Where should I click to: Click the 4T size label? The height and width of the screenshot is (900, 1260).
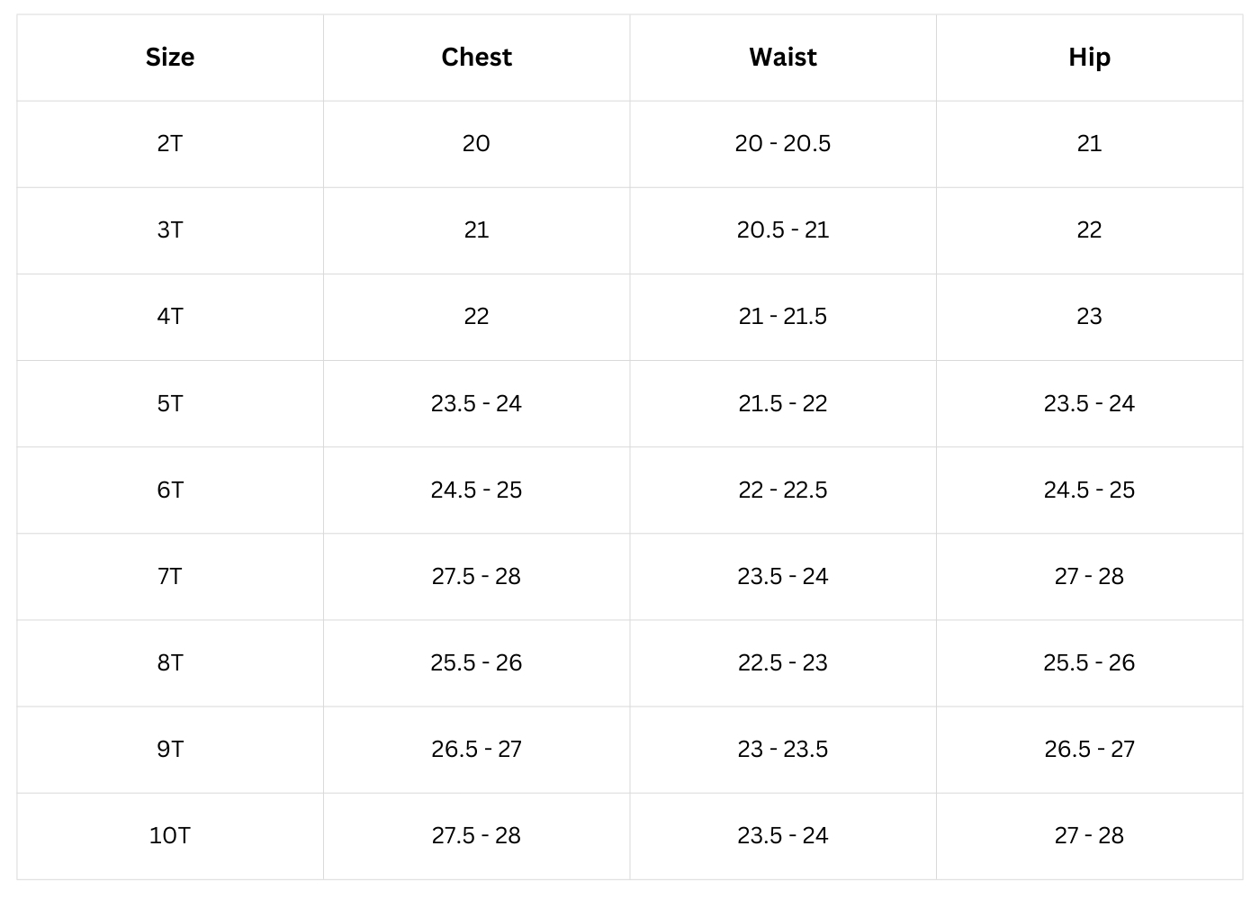point(170,317)
